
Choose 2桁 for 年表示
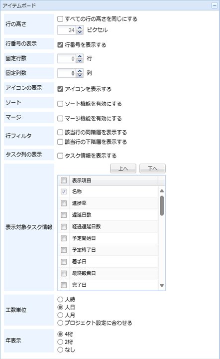coord(60,342)
